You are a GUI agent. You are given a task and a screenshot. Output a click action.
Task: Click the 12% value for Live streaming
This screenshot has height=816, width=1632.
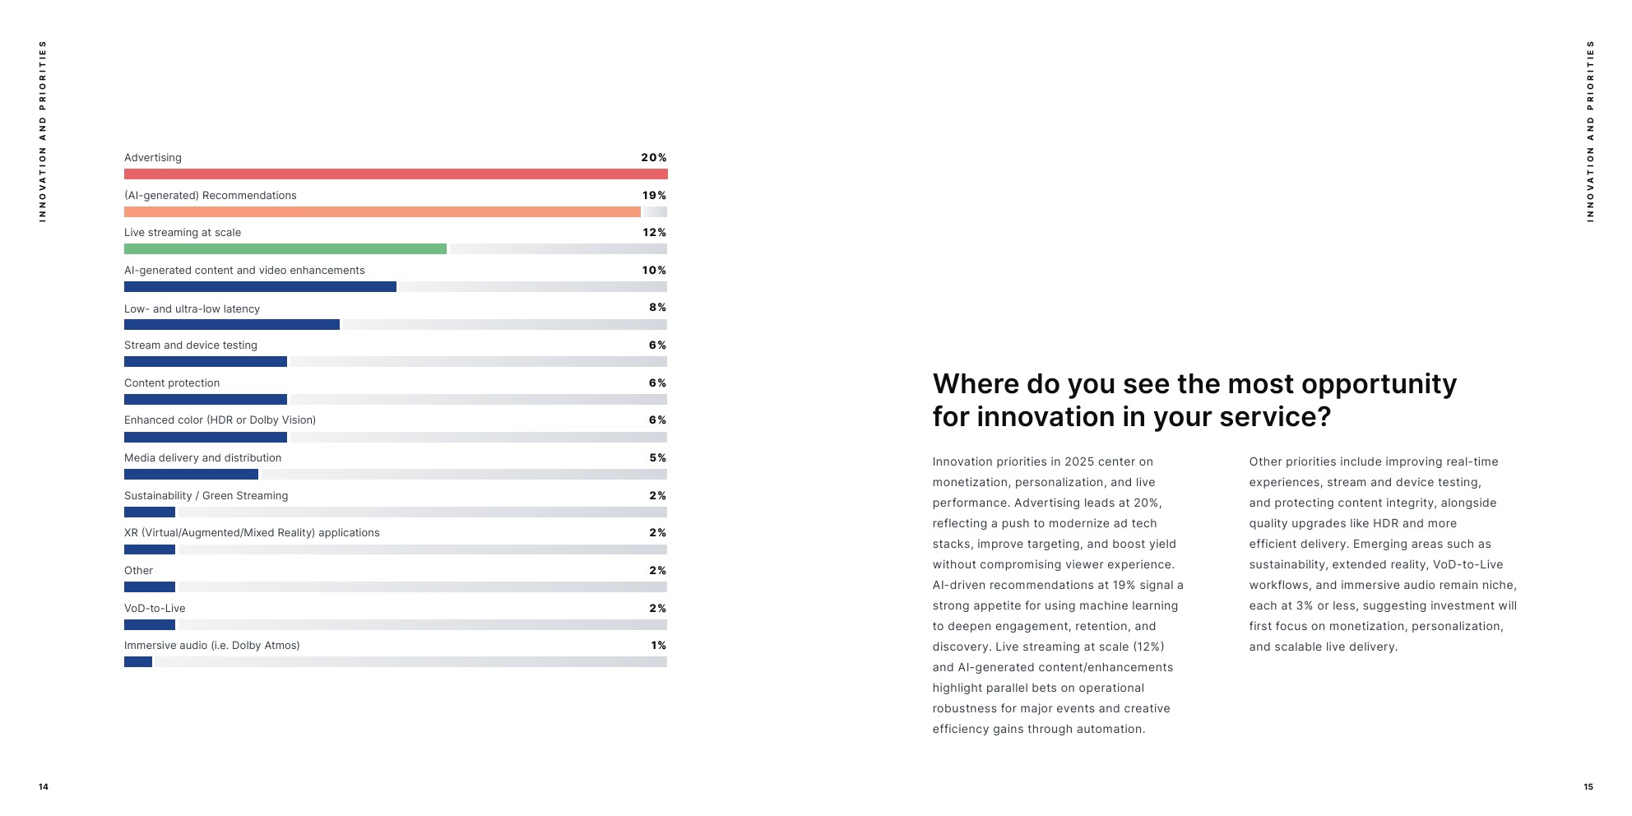coord(655,233)
